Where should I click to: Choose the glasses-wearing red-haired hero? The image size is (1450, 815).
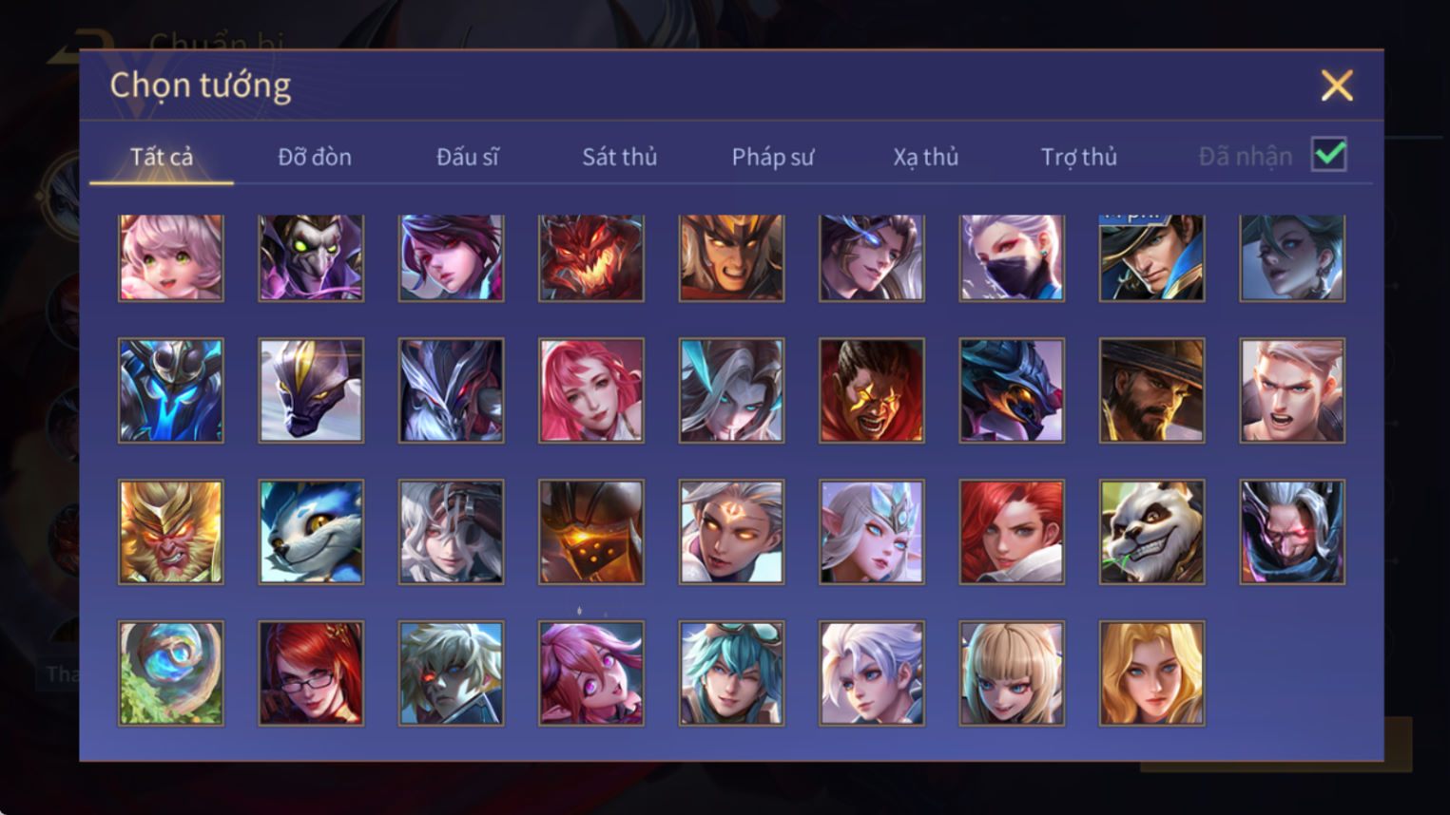point(311,673)
